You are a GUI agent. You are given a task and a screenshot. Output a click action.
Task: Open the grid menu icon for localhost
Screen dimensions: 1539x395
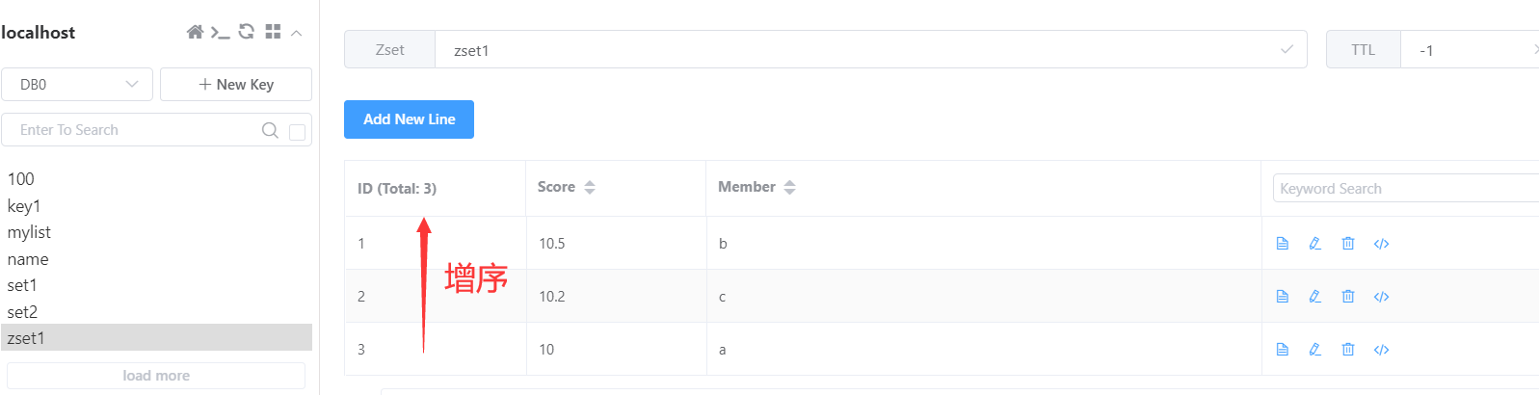tap(273, 32)
